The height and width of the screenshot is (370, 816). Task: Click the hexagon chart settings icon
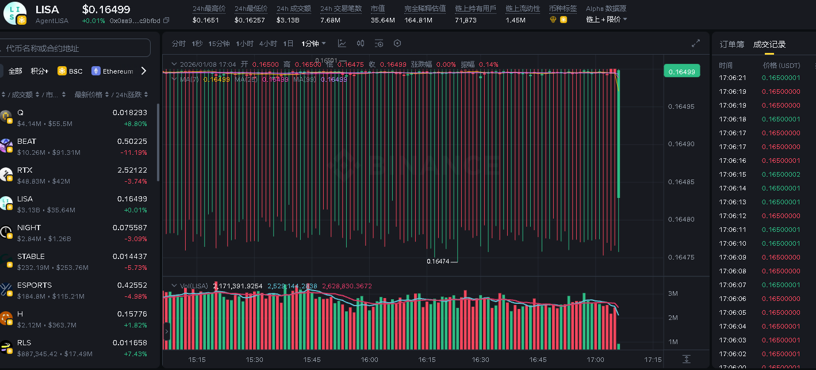(397, 44)
